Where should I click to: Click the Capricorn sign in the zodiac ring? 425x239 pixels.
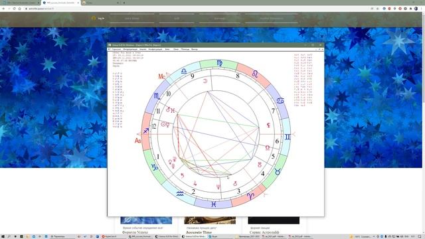tap(155, 167)
